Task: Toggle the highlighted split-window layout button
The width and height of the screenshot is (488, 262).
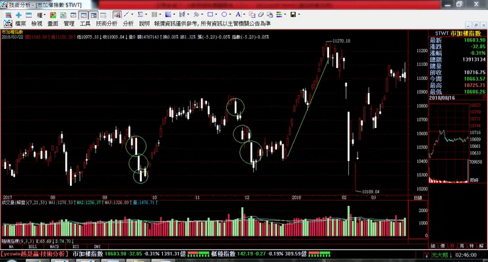Action: tap(94, 15)
